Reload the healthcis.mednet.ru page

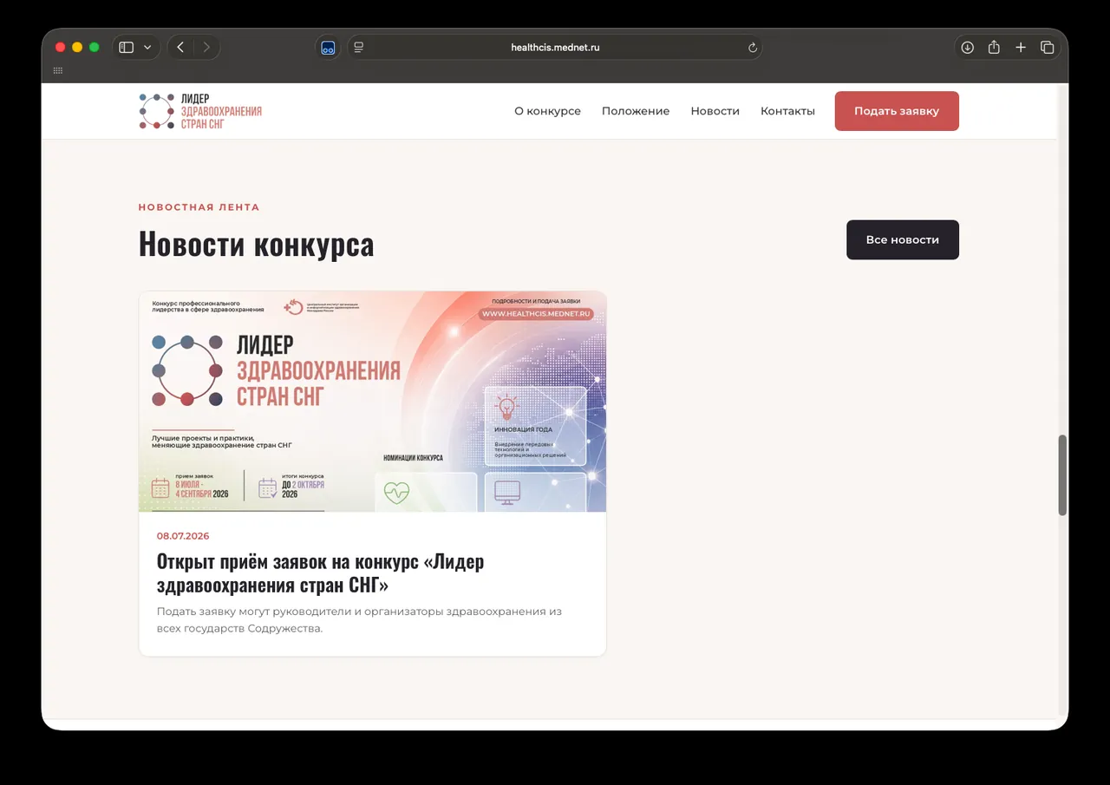point(753,48)
